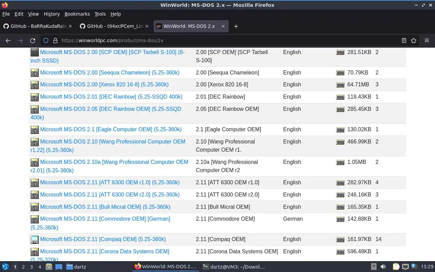Click the show desktop icon in taskbar

click(x=58, y=267)
